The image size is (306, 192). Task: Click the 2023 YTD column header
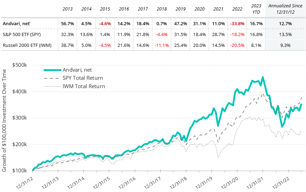pyautogui.click(x=256, y=8)
